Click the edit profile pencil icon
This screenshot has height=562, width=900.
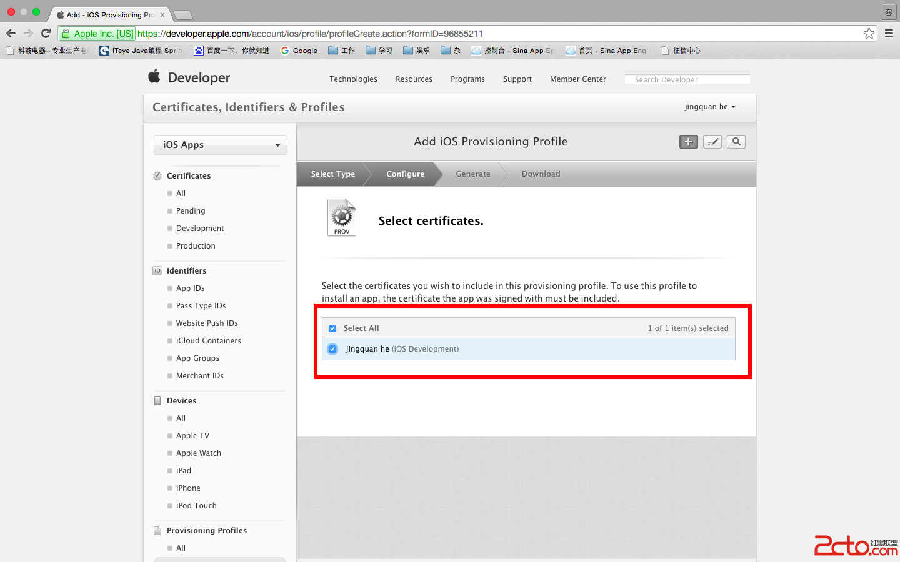pyautogui.click(x=712, y=142)
